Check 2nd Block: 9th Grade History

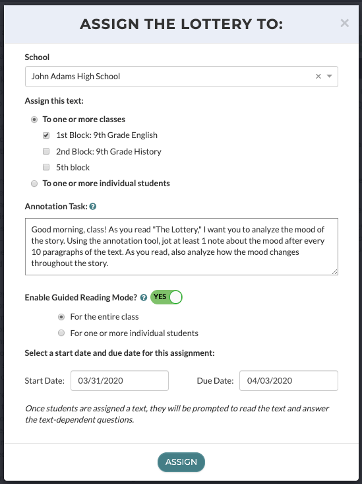(46, 151)
